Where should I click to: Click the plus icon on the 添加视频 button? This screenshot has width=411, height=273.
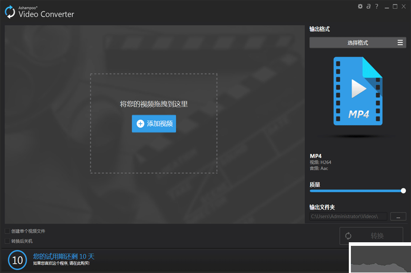pos(140,123)
